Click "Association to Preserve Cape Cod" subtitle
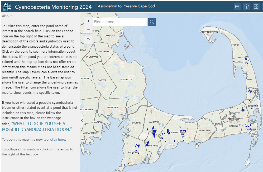 pyautogui.click(x=126, y=6)
